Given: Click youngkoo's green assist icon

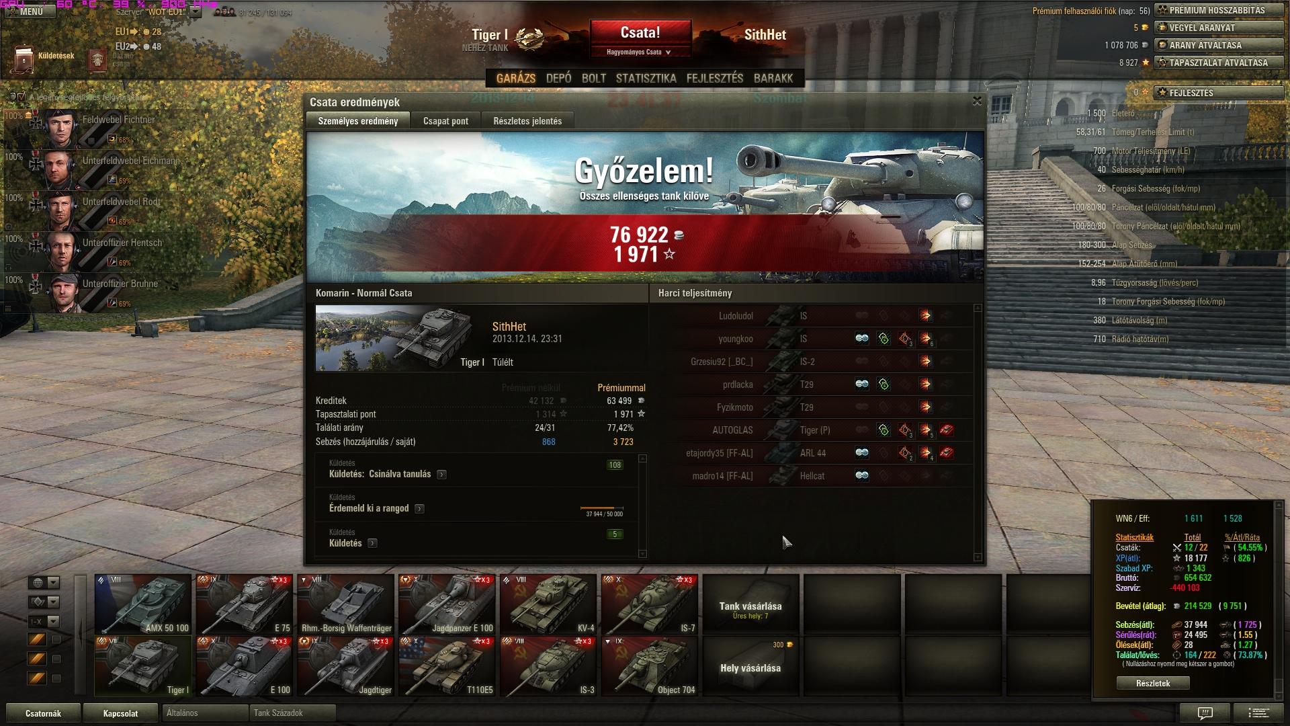Looking at the screenshot, I should [x=884, y=339].
